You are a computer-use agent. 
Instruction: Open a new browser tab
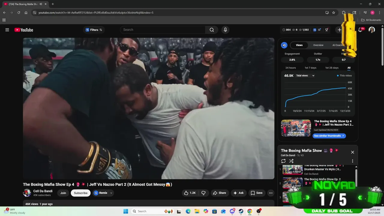click(53, 4)
